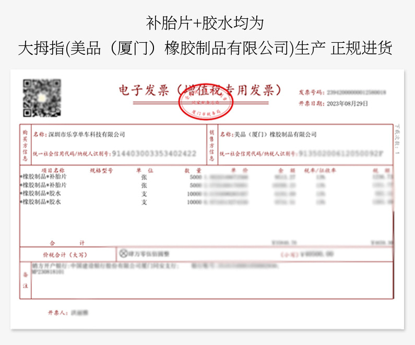This screenshot has height=345, width=415.
Task: Click the QR code on the invoice
Action: point(42,98)
